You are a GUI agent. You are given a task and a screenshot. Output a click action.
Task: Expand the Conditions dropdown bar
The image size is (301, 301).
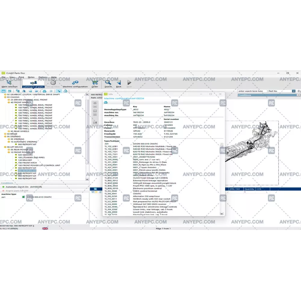pyautogui.click(x=298, y=95)
